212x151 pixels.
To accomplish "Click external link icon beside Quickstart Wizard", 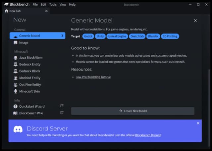I will tap(62, 106).
